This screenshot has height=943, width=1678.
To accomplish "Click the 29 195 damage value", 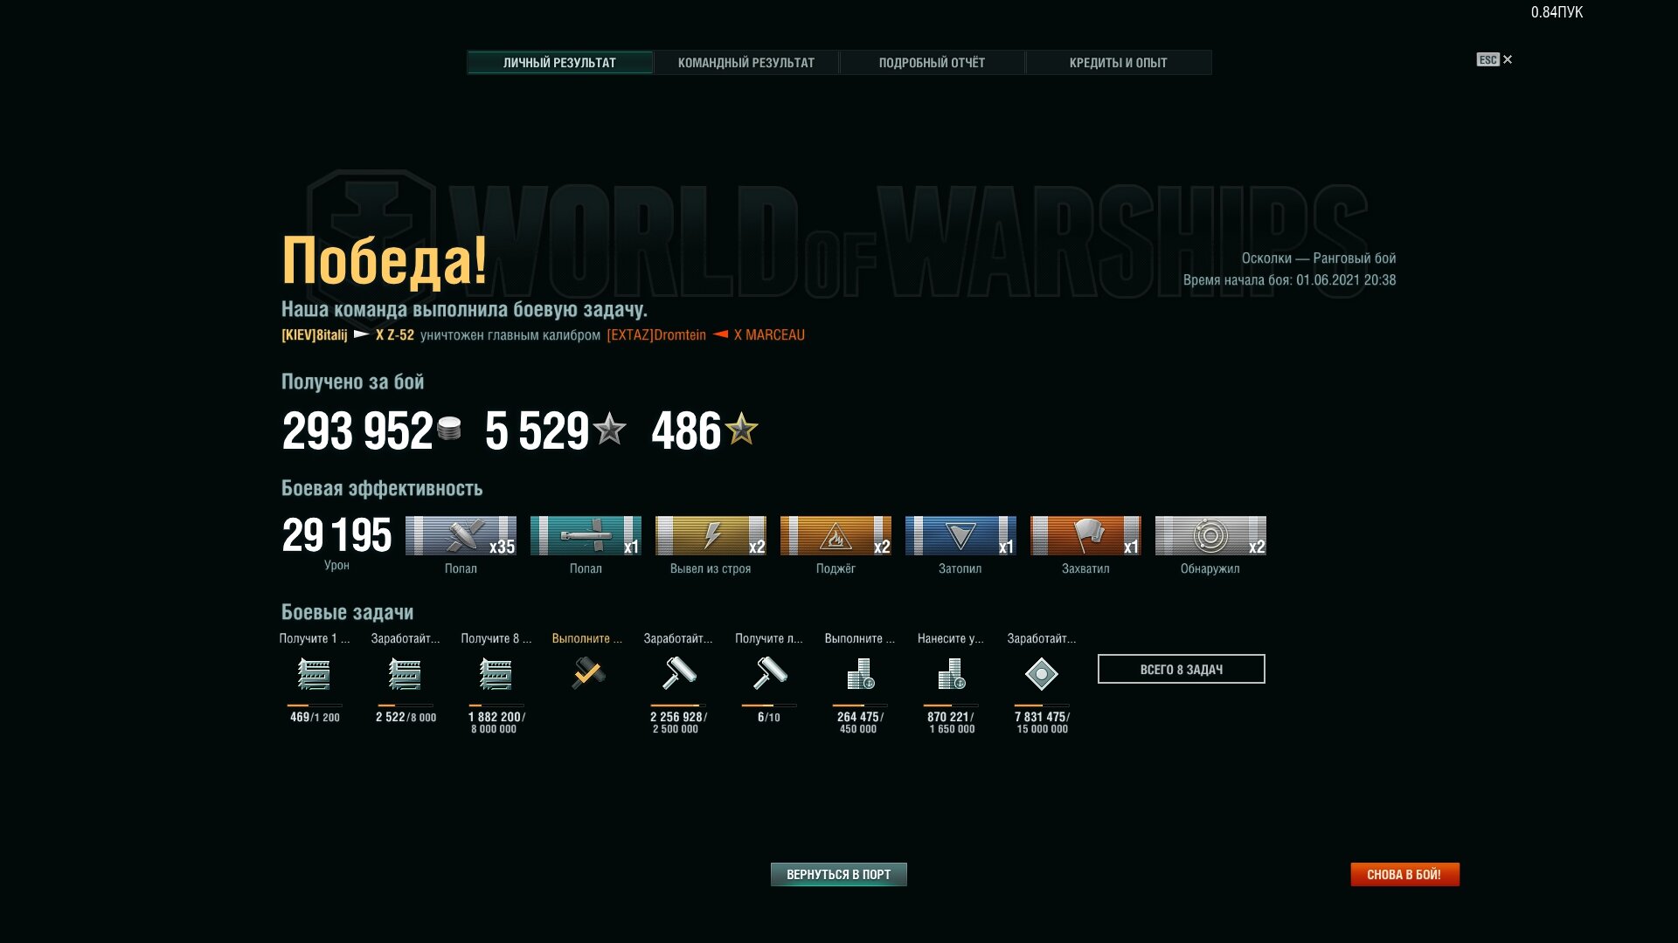I will click(336, 535).
